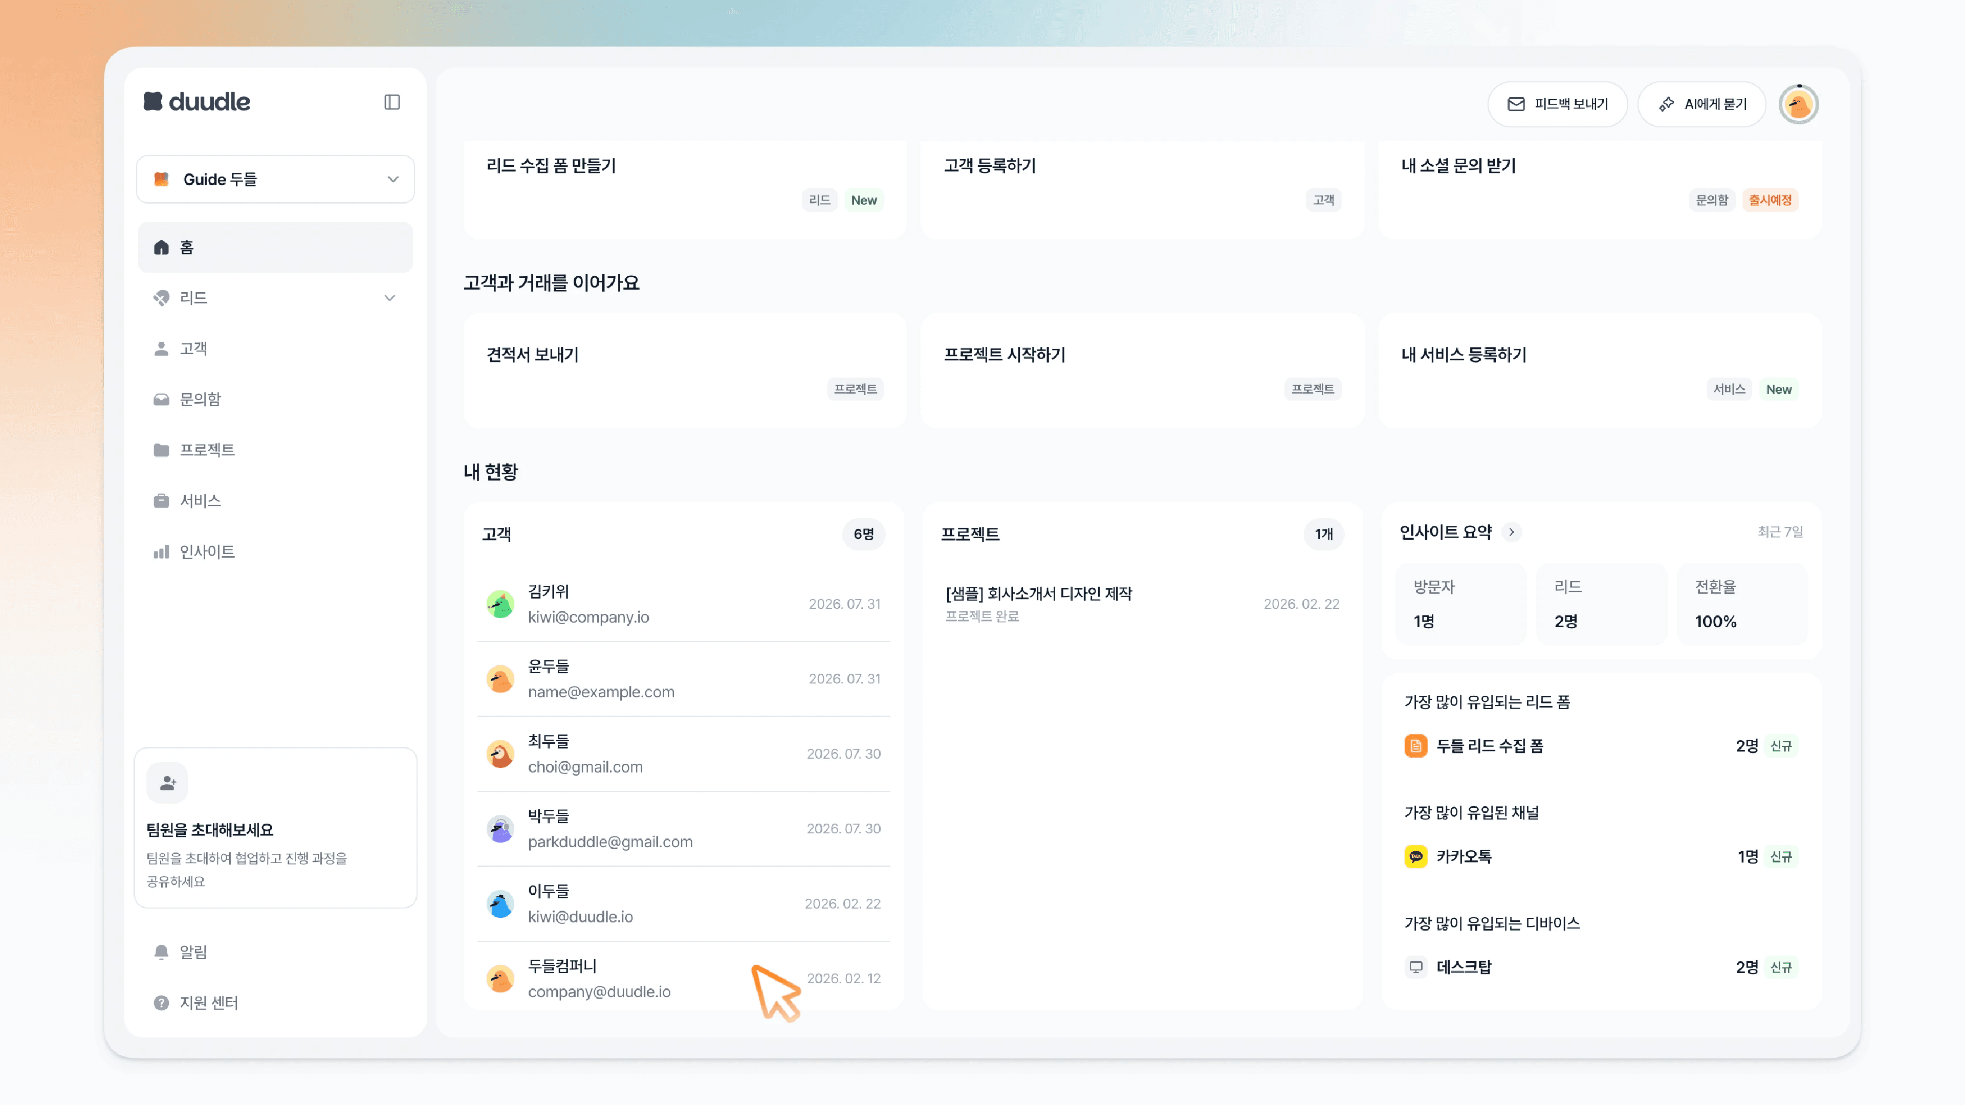The width and height of the screenshot is (1965, 1105).
Task: Click the KakaoTalk channel icon
Action: [1416, 856]
